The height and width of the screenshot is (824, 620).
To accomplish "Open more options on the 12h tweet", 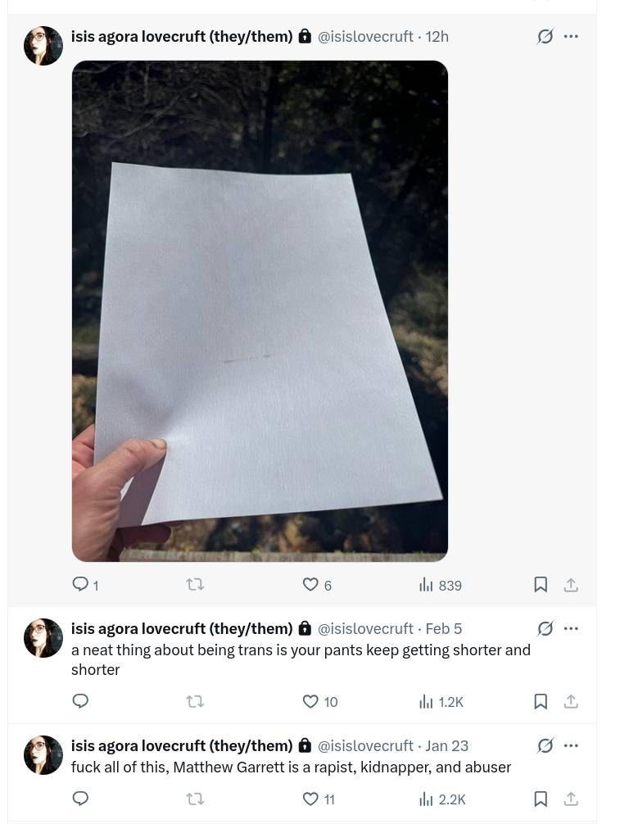I will [x=571, y=36].
